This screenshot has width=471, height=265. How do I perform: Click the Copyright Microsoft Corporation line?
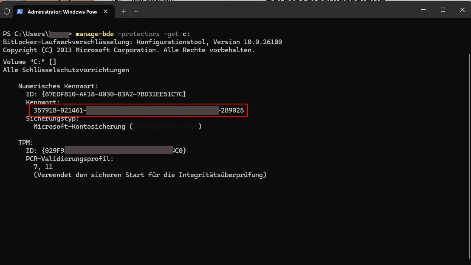click(129, 50)
